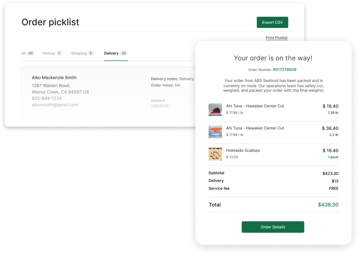
Task: Click the 1.39 lb weight label
Action: pyautogui.click(x=333, y=113)
